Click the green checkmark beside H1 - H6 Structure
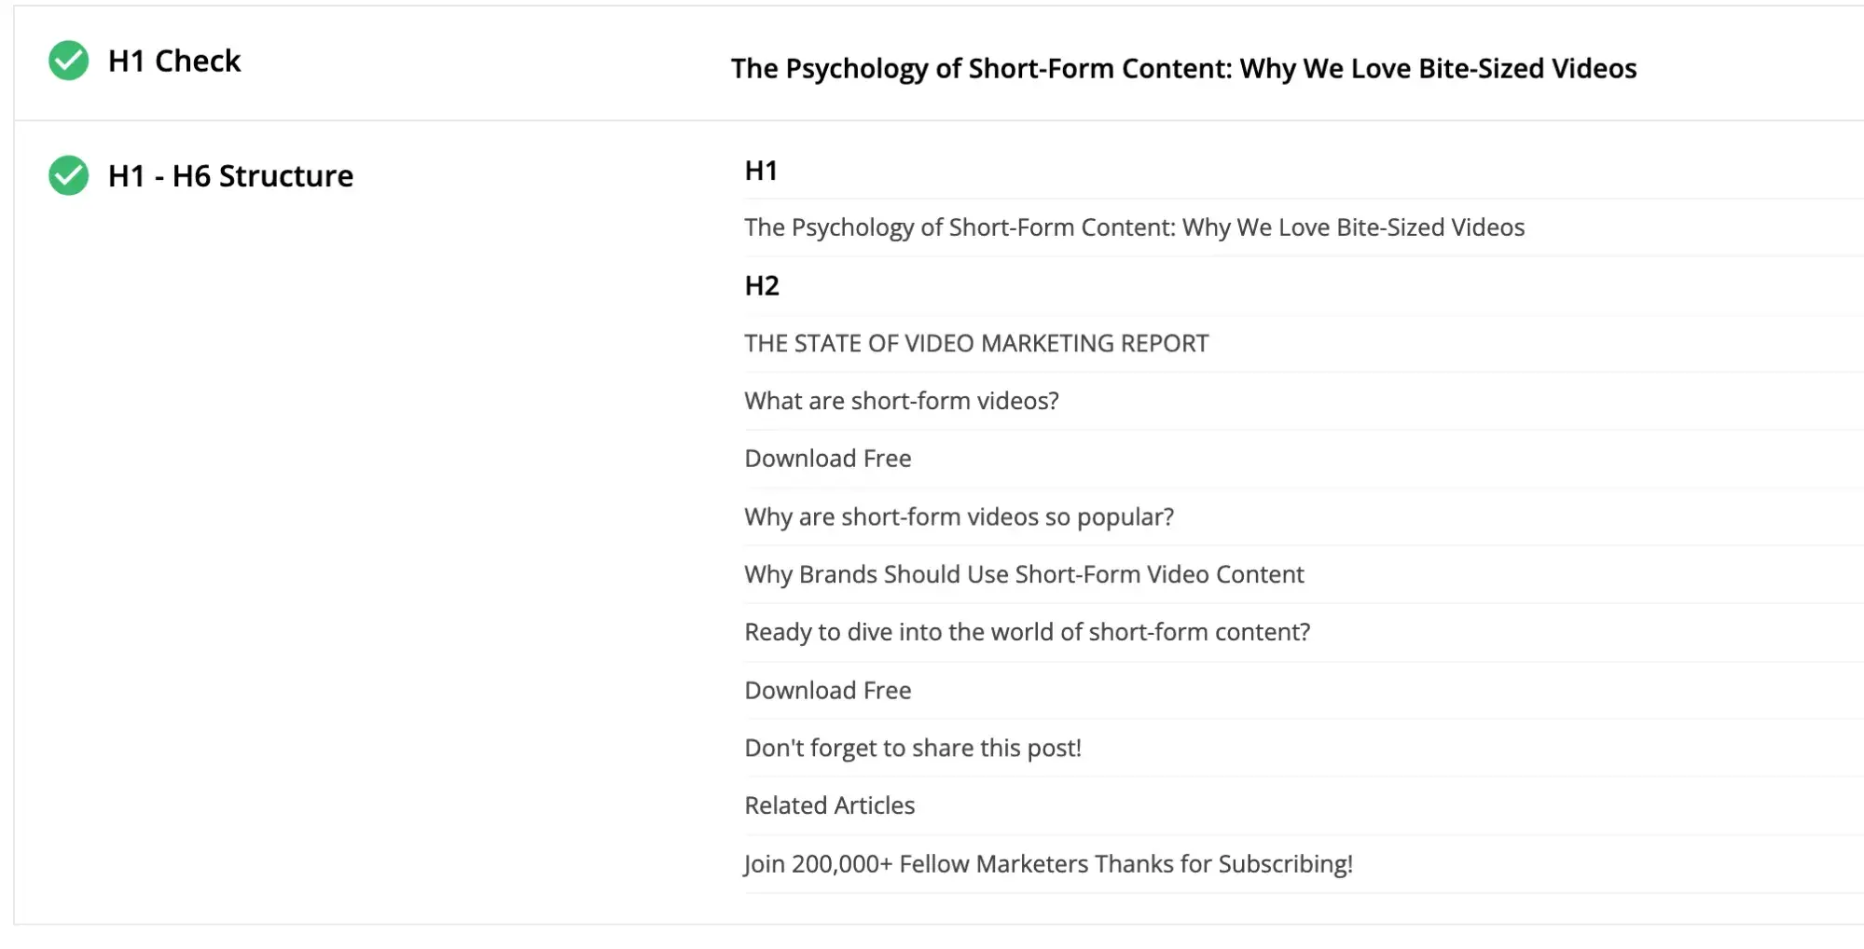 pos(68,175)
